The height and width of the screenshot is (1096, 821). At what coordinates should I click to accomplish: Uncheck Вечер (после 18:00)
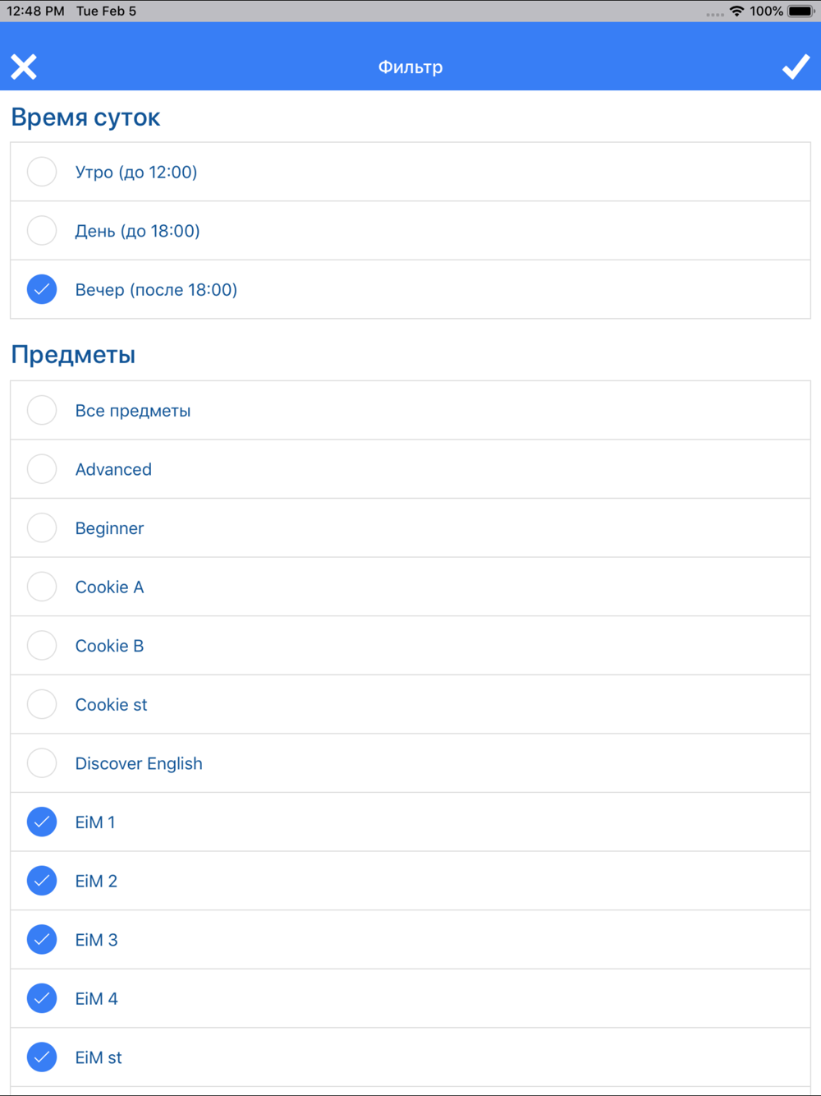click(42, 289)
